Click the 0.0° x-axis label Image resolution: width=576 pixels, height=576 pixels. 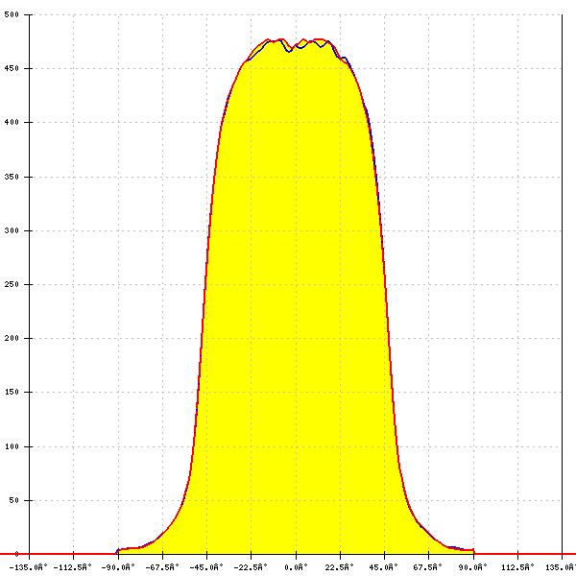pyautogui.click(x=296, y=567)
